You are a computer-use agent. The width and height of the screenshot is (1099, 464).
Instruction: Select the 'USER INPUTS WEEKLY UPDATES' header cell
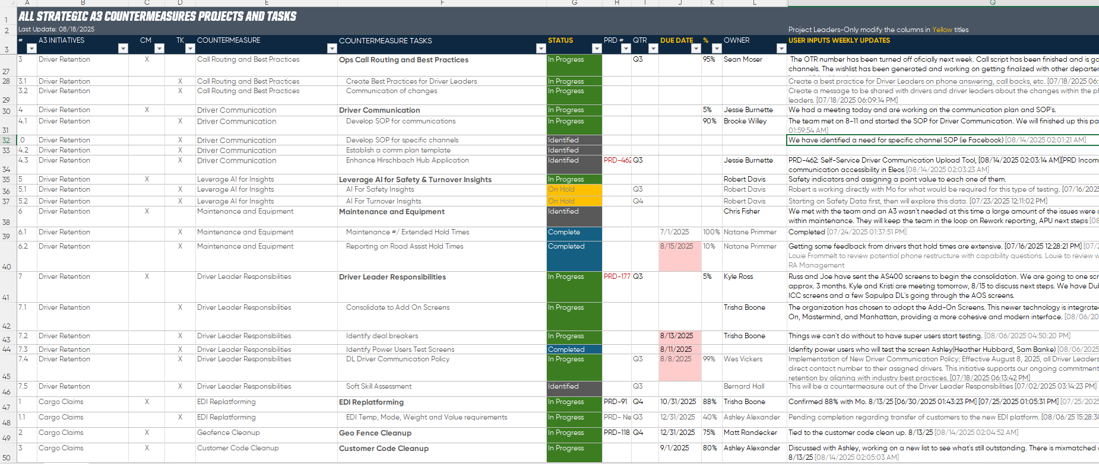click(839, 40)
